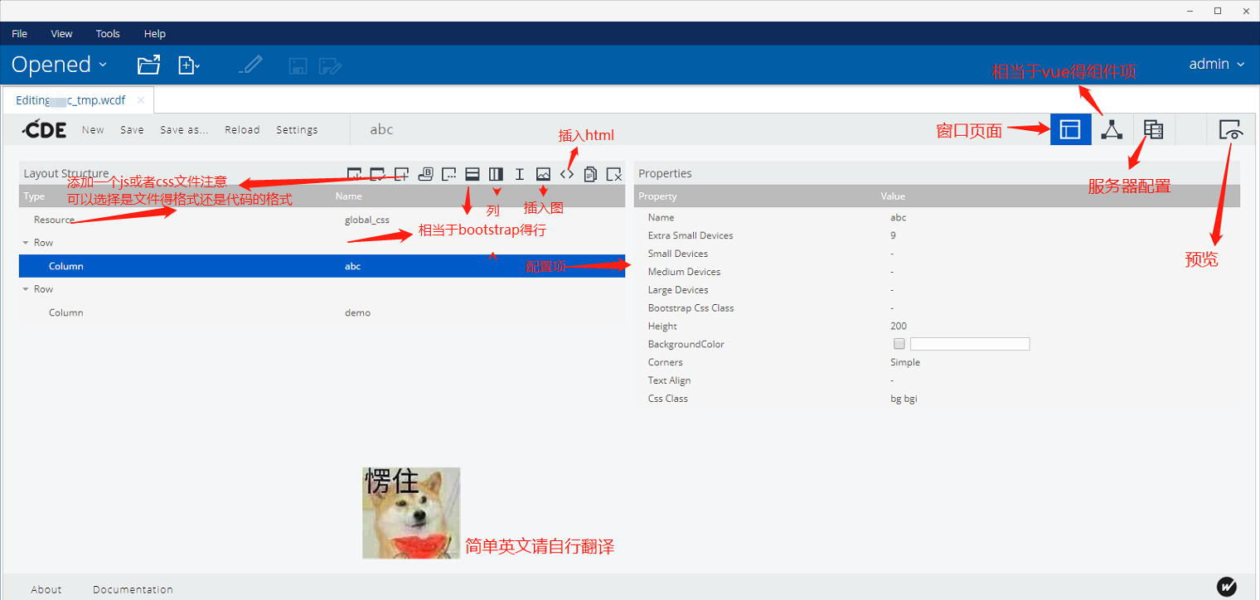Viewport: 1260px width, 600px height.
Task: Open the View menu
Action: click(x=61, y=34)
